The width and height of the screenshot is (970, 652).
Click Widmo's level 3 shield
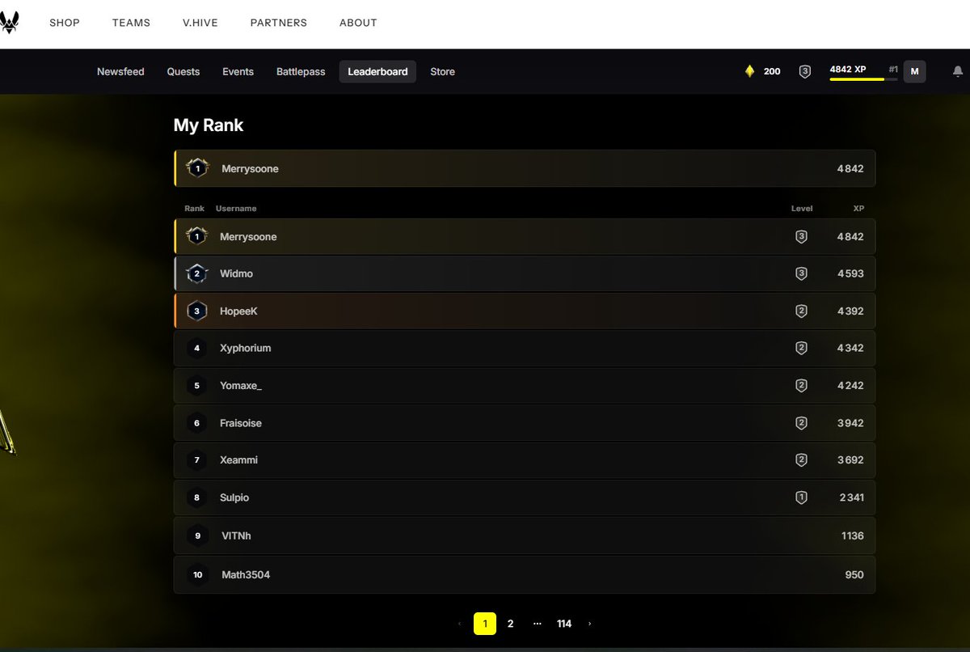[x=801, y=273]
